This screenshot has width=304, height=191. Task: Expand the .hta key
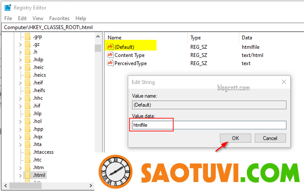pos(20,145)
